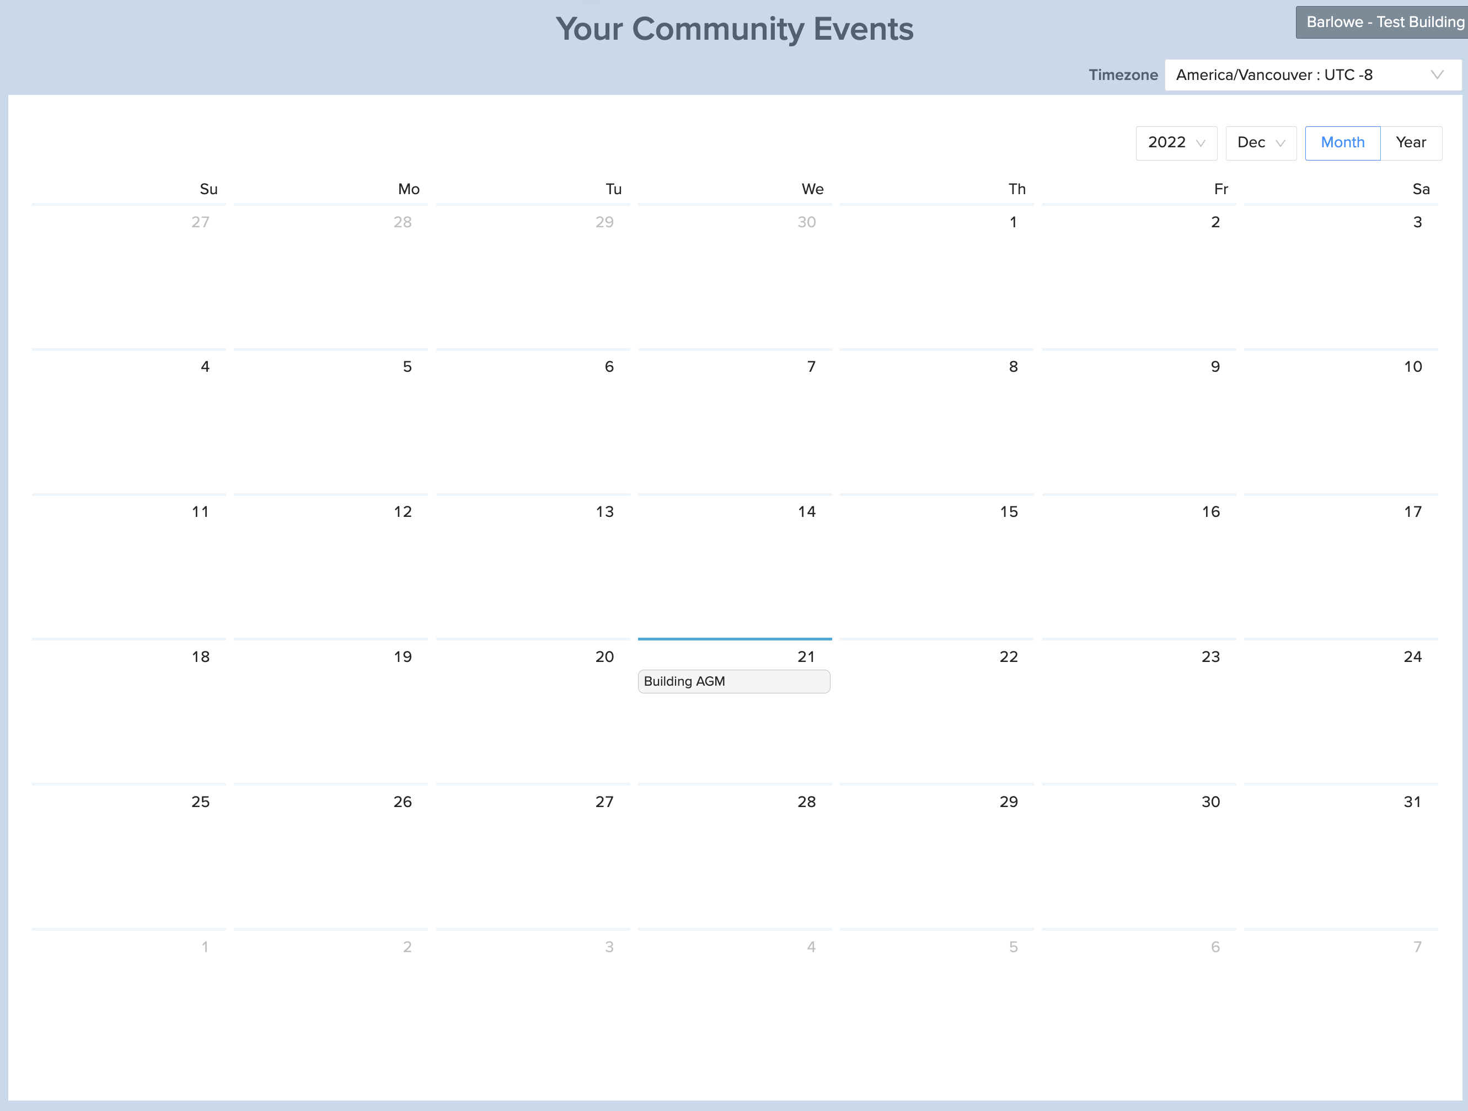Screen dimensions: 1468x1111
Task: Click the Mo weekday header
Action: point(409,189)
